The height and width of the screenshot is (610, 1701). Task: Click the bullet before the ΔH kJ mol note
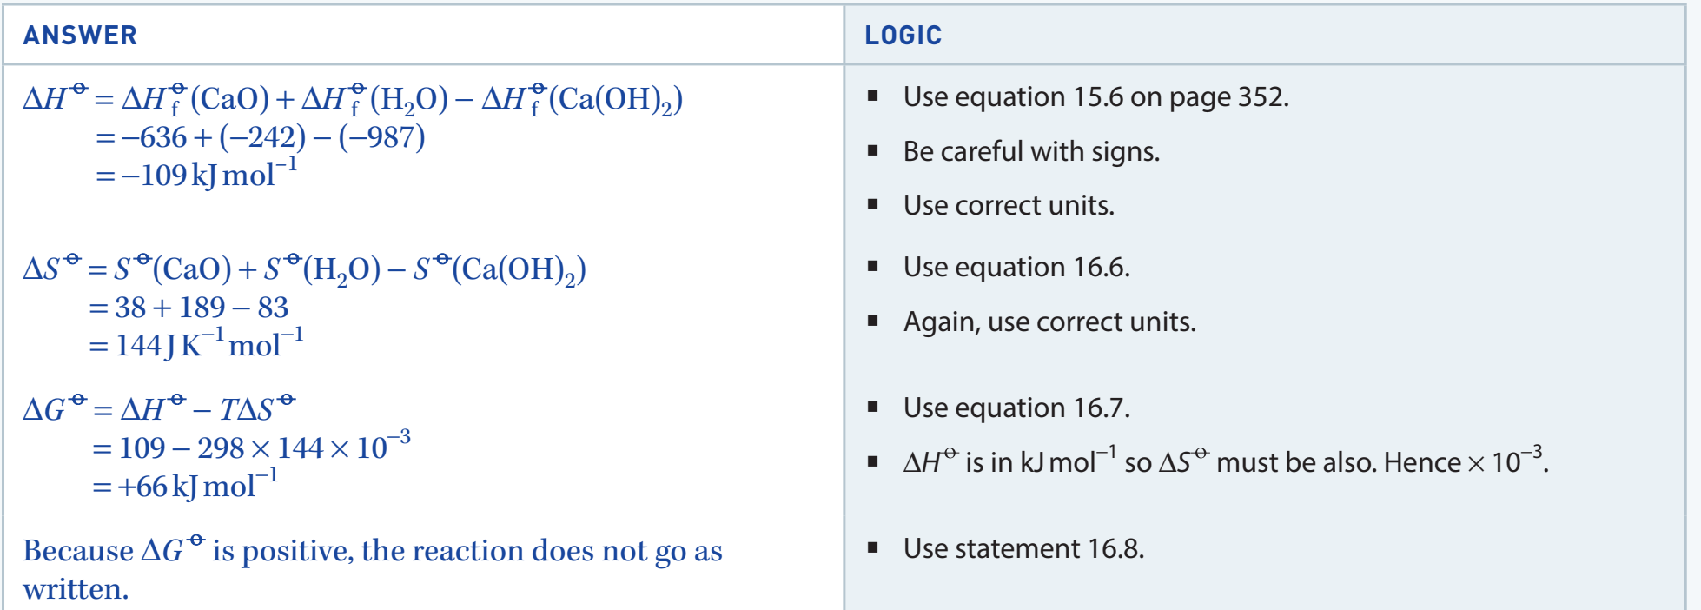coord(873,461)
